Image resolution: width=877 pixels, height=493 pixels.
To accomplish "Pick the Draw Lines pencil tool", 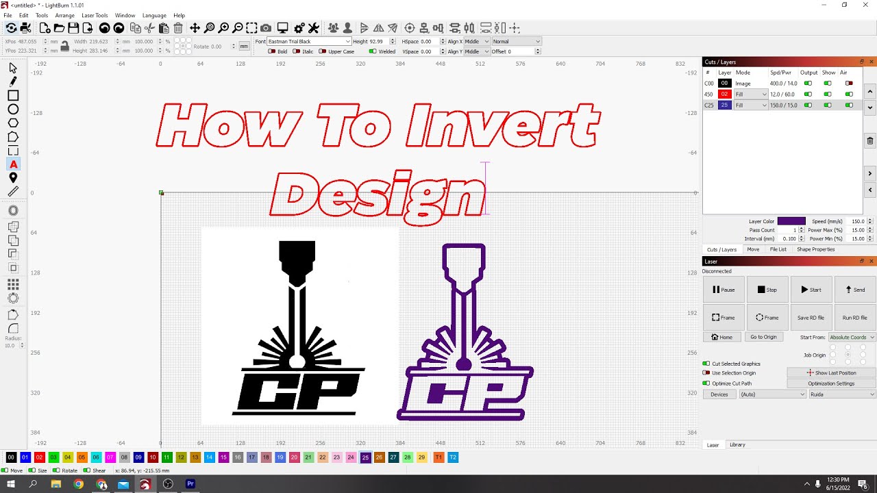I will 13,81.
